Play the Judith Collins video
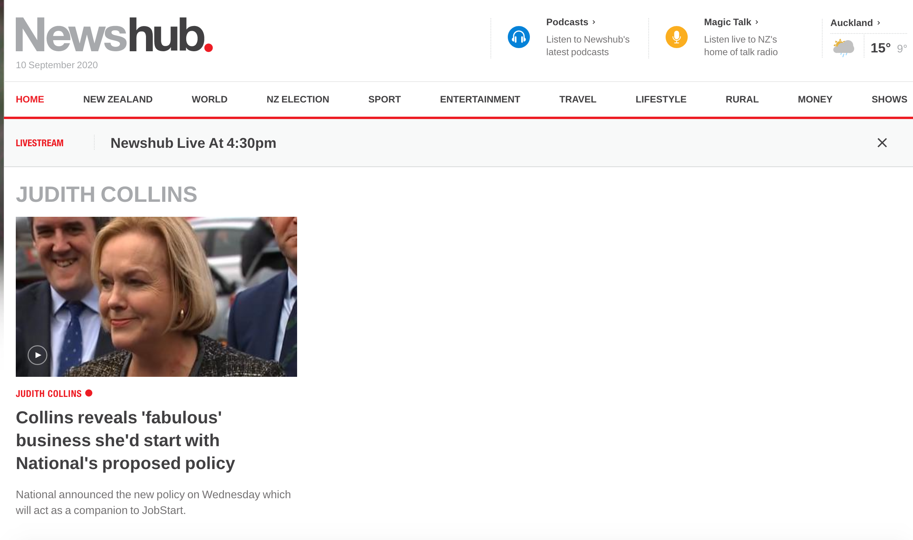The height and width of the screenshot is (540, 913). point(37,355)
